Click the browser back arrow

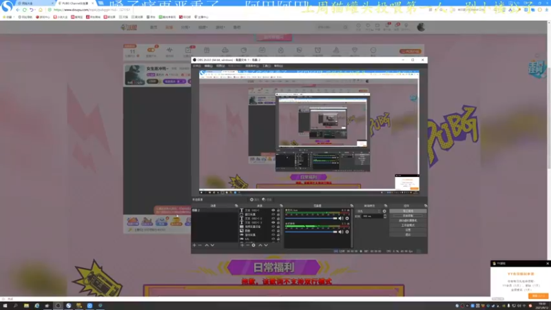[18, 10]
